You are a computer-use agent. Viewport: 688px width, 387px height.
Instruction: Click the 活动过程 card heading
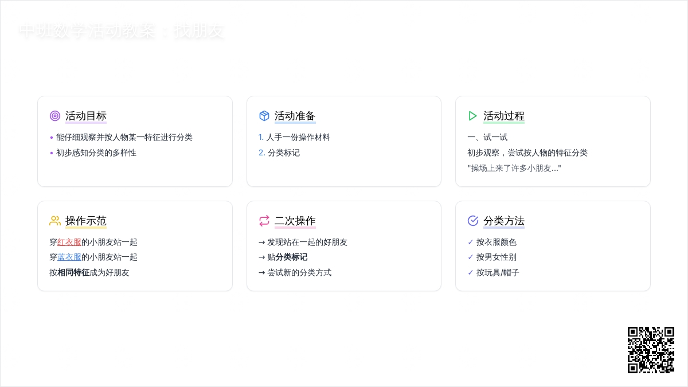click(504, 116)
